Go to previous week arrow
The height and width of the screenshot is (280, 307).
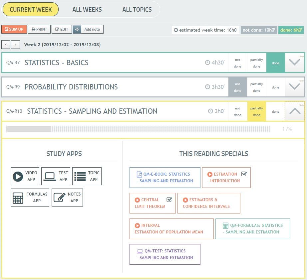[6, 45]
